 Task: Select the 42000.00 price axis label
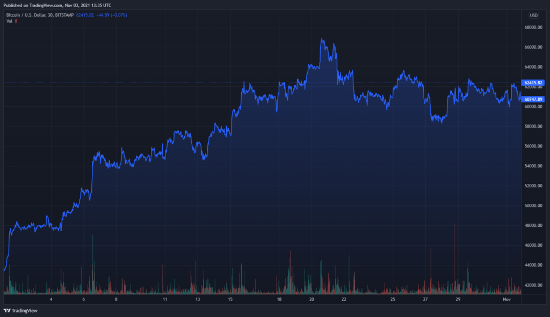click(x=533, y=285)
